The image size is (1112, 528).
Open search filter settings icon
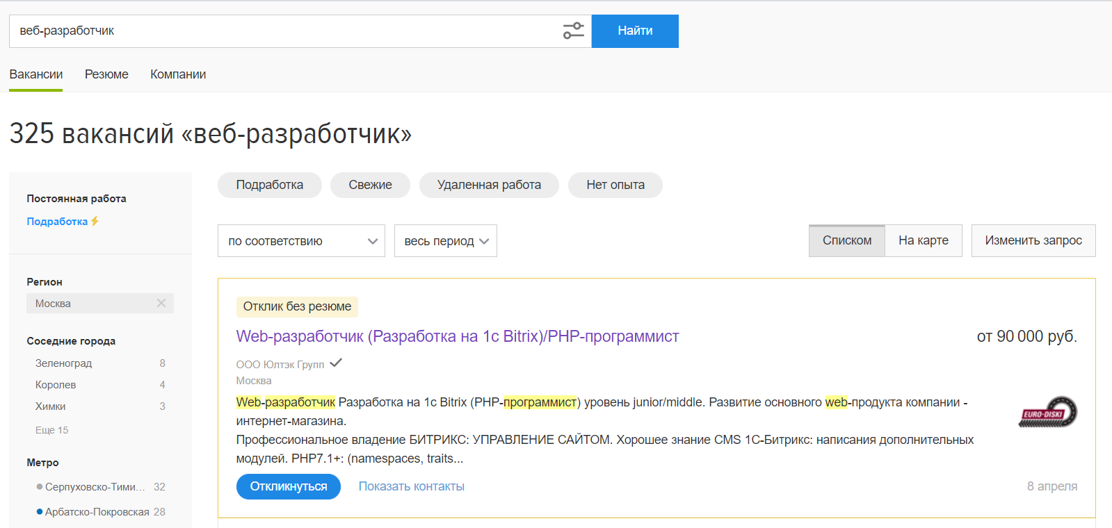coord(574,31)
